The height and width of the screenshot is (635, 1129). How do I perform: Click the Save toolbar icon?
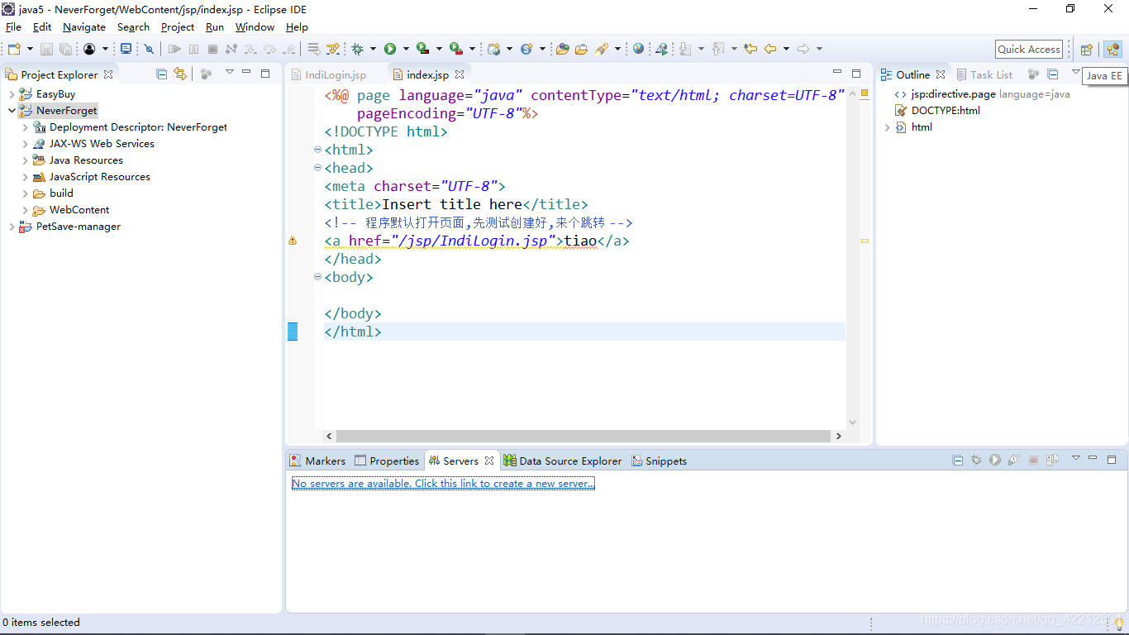click(46, 50)
